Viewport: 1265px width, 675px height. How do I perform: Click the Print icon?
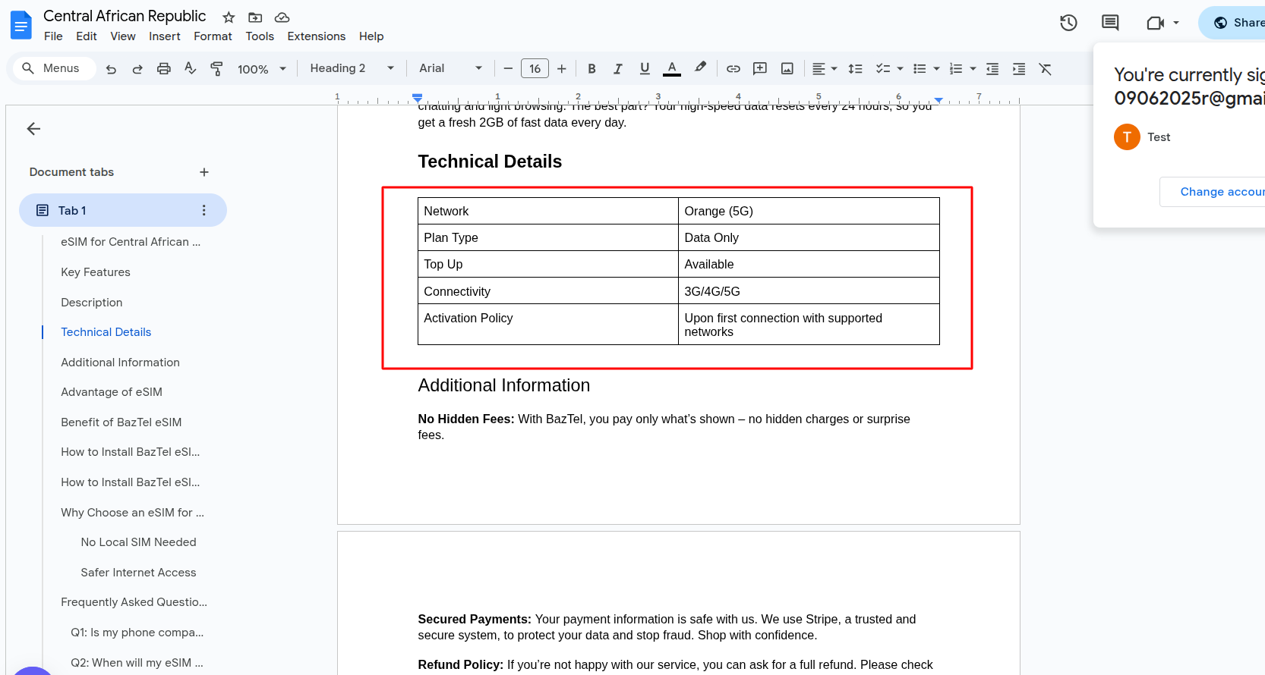tap(163, 69)
